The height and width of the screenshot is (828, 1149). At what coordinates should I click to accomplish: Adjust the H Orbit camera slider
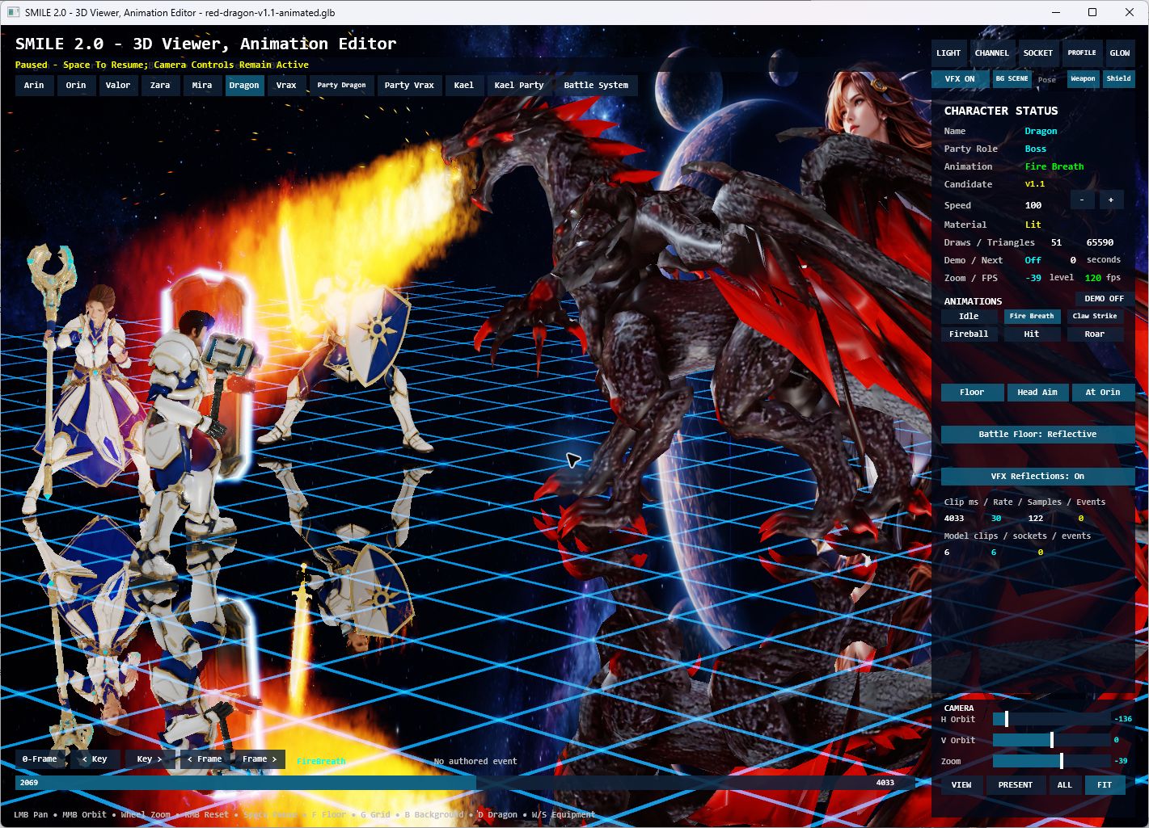point(1051,719)
